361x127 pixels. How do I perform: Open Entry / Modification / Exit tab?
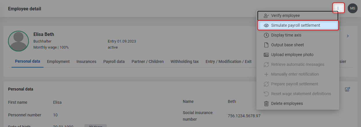[228, 61]
